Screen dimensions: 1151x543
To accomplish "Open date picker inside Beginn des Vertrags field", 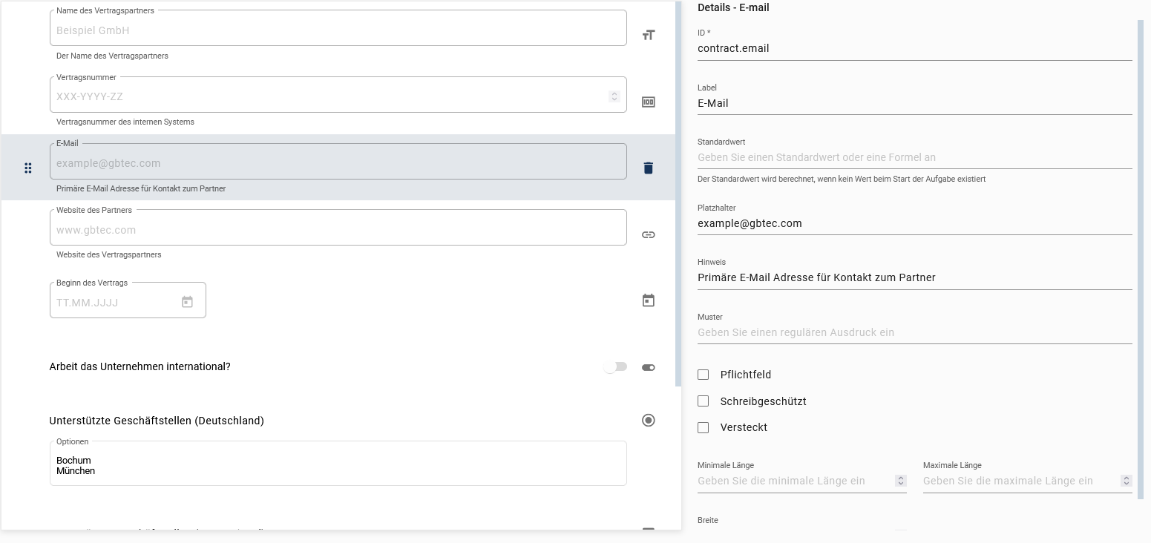I will point(187,302).
